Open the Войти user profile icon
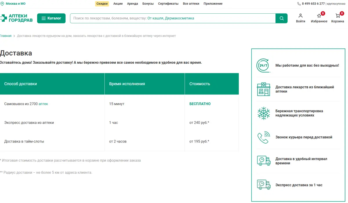Screen dimensions: 348x203 300,16
